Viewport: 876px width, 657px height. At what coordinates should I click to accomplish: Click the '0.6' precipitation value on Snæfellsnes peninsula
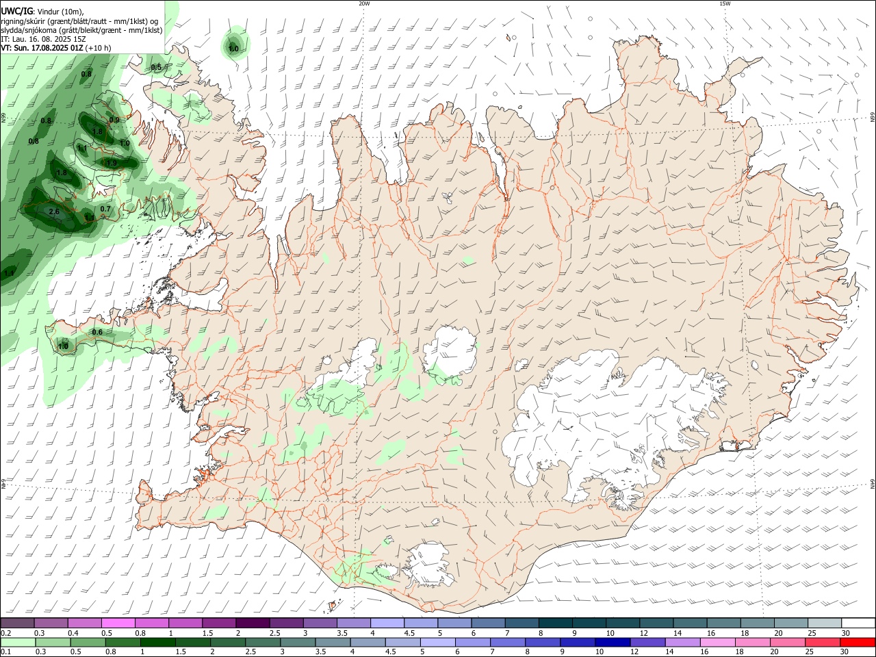pyautogui.click(x=97, y=332)
